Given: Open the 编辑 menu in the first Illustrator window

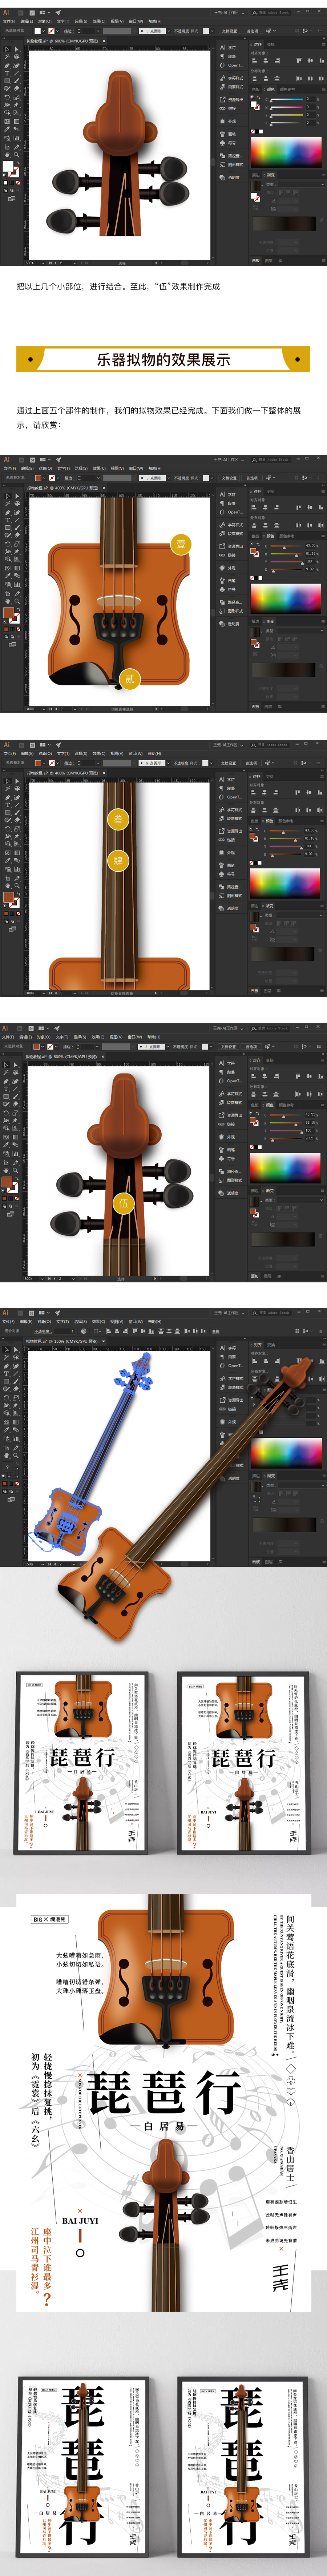Looking at the screenshot, I should 27,21.
